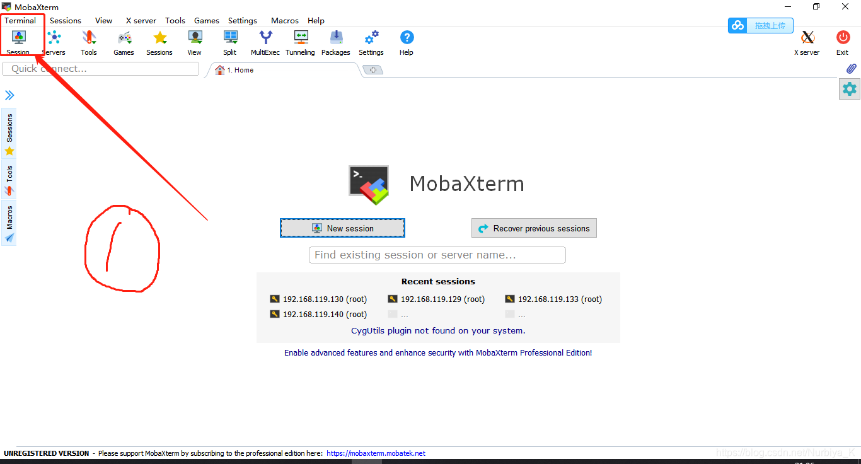This screenshot has height=464, width=861.
Task: Open the Macros vertical sidebar tab
Action: point(9,223)
